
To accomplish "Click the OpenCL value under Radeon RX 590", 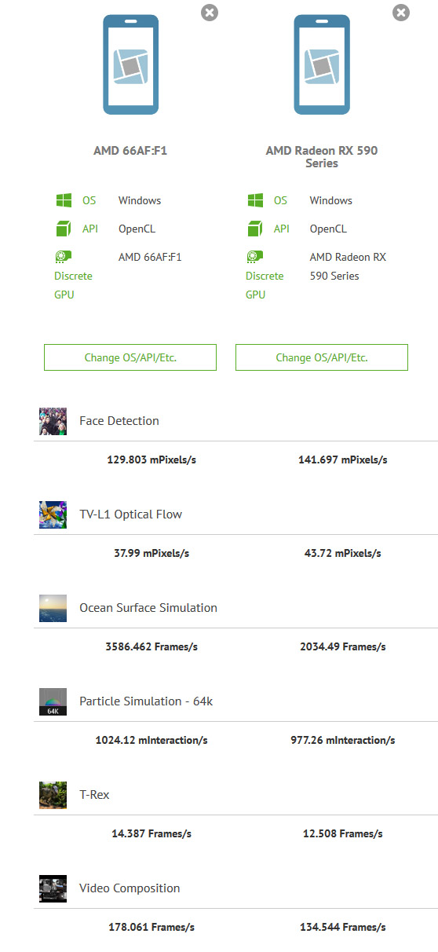I will [328, 229].
